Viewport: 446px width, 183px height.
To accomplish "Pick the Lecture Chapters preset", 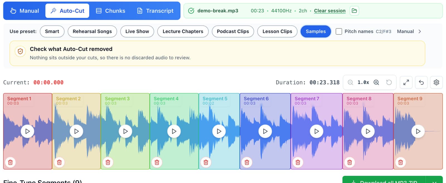I will point(183,31).
